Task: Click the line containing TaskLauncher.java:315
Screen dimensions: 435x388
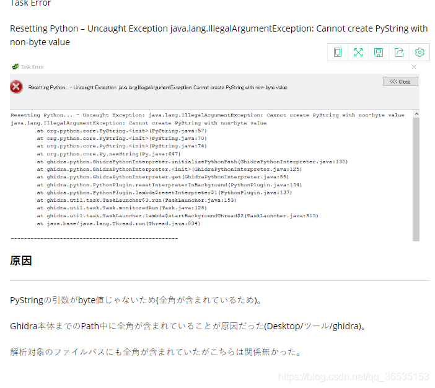Action: 178,215
